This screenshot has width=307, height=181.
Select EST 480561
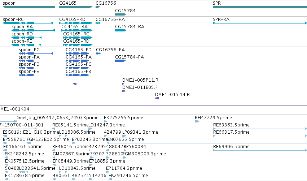coord(61,176)
